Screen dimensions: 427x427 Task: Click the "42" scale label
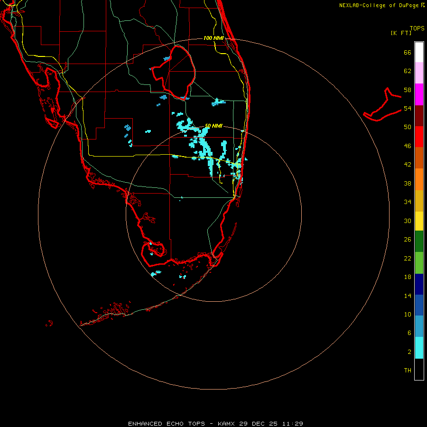click(x=408, y=165)
